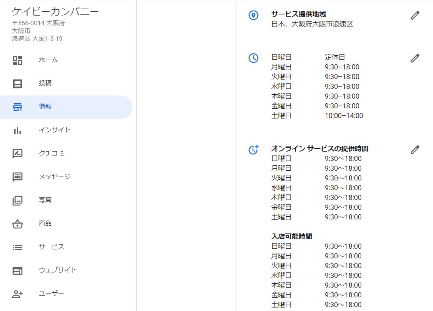Click 水曜日 row under 入店可能時間
Viewport: 433px width, 311px height.
click(x=317, y=275)
